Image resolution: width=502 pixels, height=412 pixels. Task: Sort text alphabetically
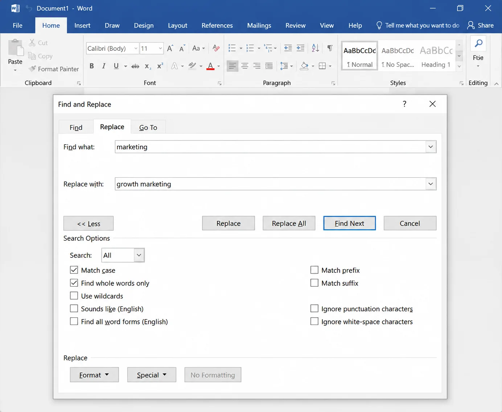316,48
